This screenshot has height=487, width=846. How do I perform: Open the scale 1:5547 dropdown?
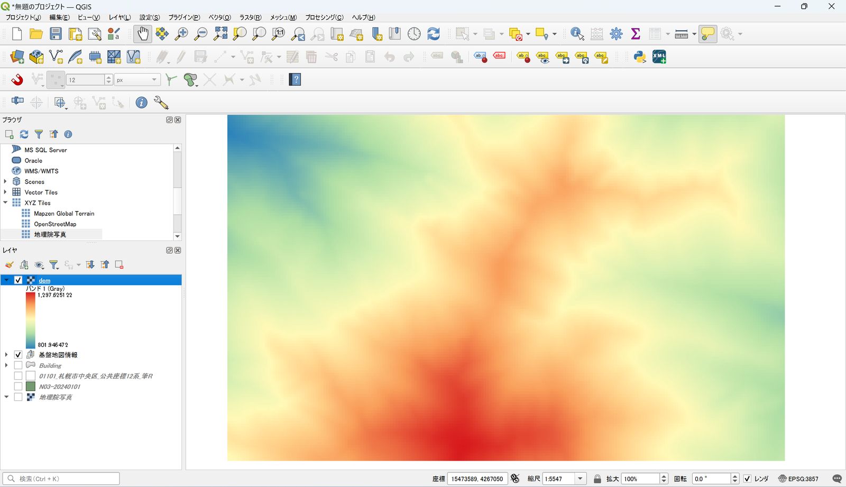coord(580,479)
